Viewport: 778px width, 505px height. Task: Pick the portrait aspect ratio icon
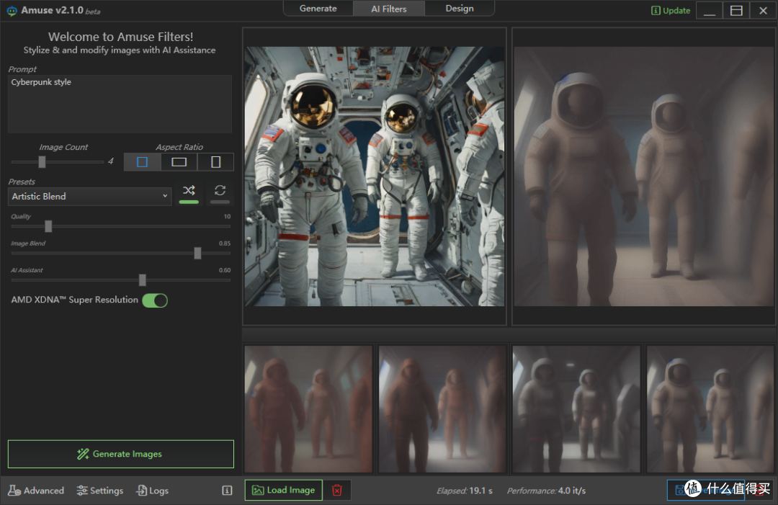(215, 162)
